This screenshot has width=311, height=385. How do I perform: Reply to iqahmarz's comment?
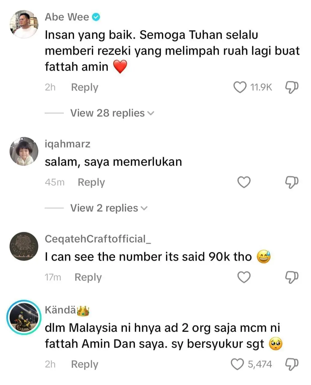coord(91,182)
